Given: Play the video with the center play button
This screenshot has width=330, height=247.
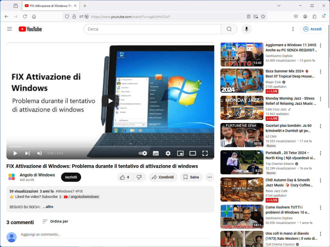Looking at the screenshot, I should pos(111,101).
